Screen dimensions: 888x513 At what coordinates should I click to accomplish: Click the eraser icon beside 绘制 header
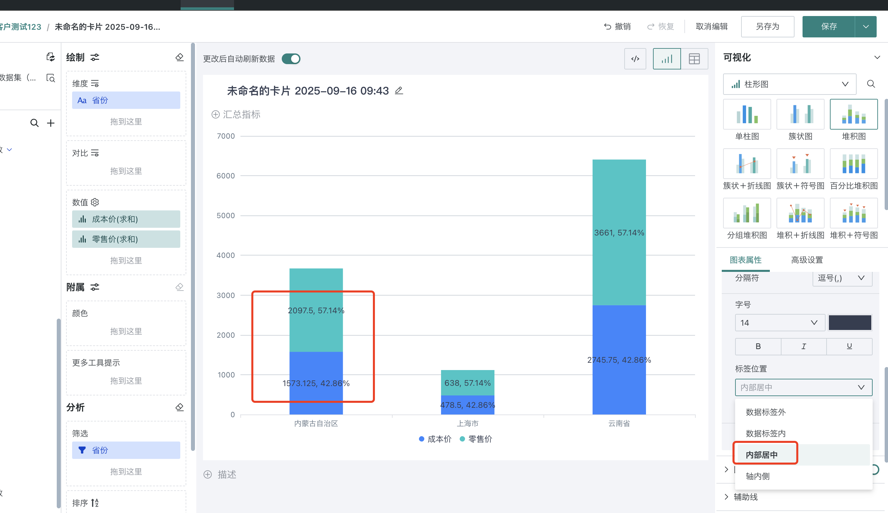click(180, 57)
